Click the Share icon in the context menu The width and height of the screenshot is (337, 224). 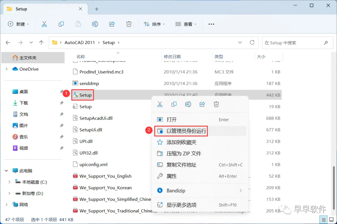[202, 104]
